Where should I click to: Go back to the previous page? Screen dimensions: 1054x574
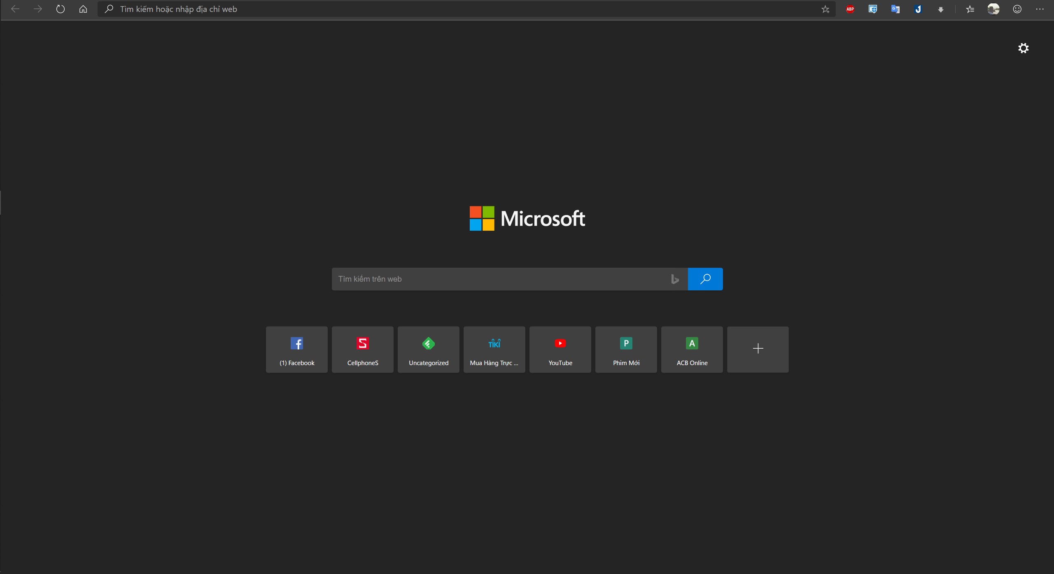15,9
